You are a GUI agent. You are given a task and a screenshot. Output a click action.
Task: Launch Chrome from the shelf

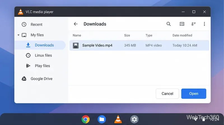pos(86,119)
